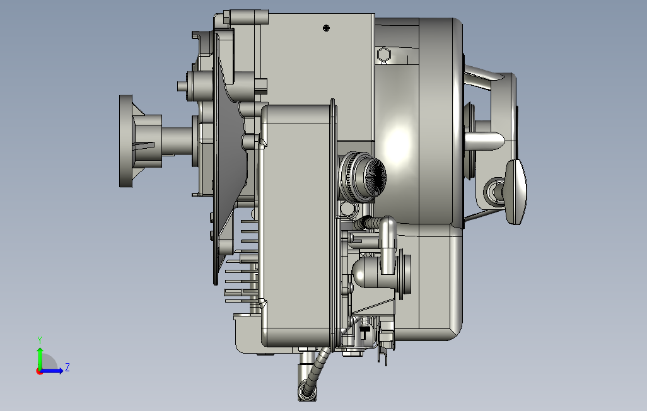
Task: Select the output shaft flange disc on the model
Action: pos(125,141)
